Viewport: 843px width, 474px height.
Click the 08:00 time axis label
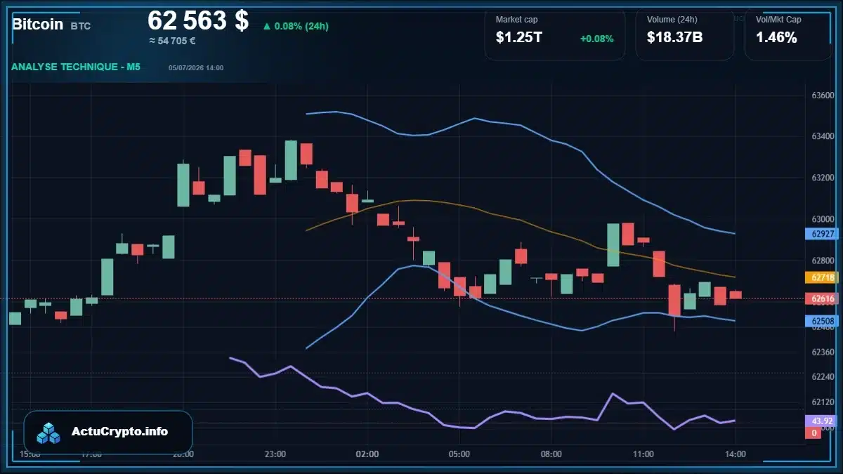pos(551,454)
